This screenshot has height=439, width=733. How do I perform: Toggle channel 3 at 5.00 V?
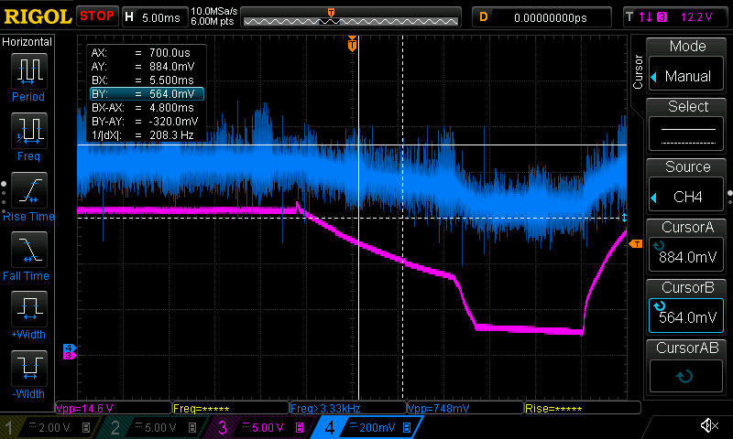click(262, 427)
